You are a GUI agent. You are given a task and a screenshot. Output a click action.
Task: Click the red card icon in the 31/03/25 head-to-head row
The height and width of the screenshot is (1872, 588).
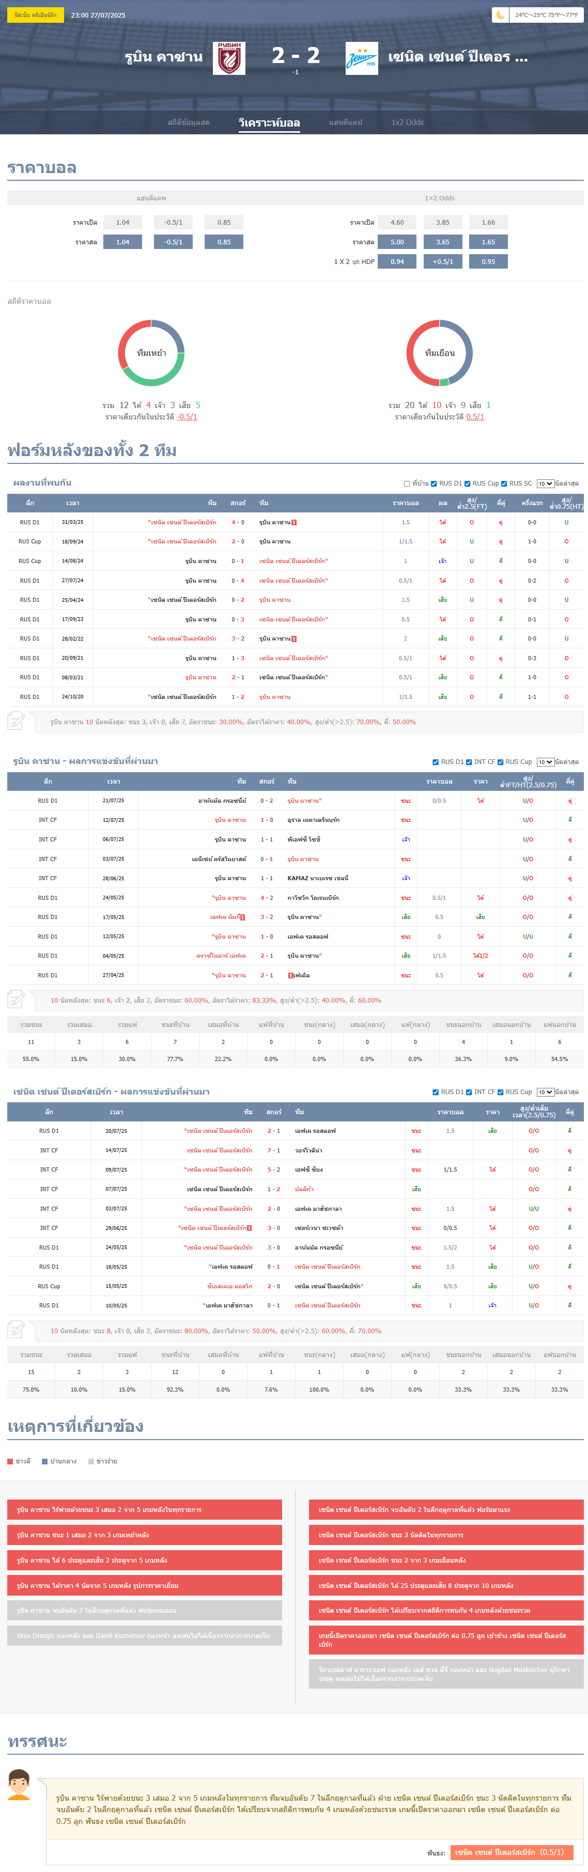[x=293, y=523]
